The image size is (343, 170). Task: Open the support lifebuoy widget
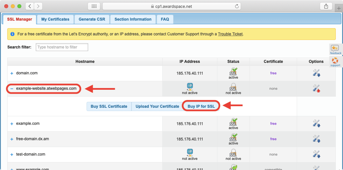click(x=335, y=62)
